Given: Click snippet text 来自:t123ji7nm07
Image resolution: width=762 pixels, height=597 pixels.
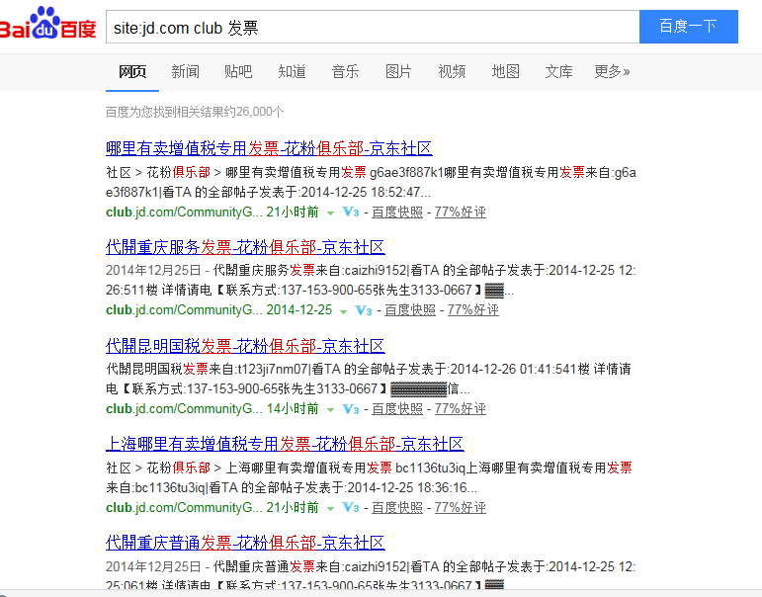Looking at the screenshot, I should 258,370.
